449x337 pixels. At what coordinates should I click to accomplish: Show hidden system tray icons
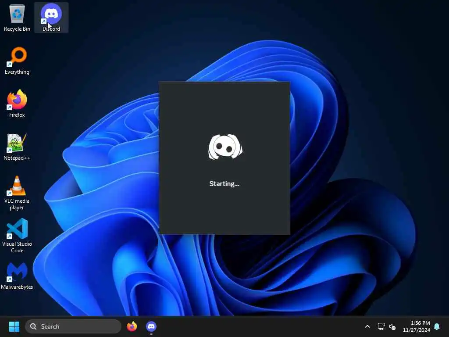[x=367, y=326]
